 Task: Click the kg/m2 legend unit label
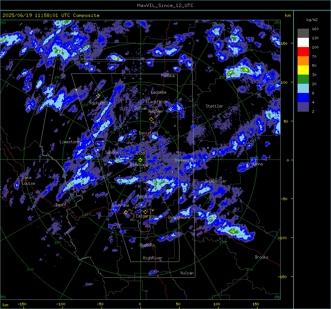click(x=312, y=20)
